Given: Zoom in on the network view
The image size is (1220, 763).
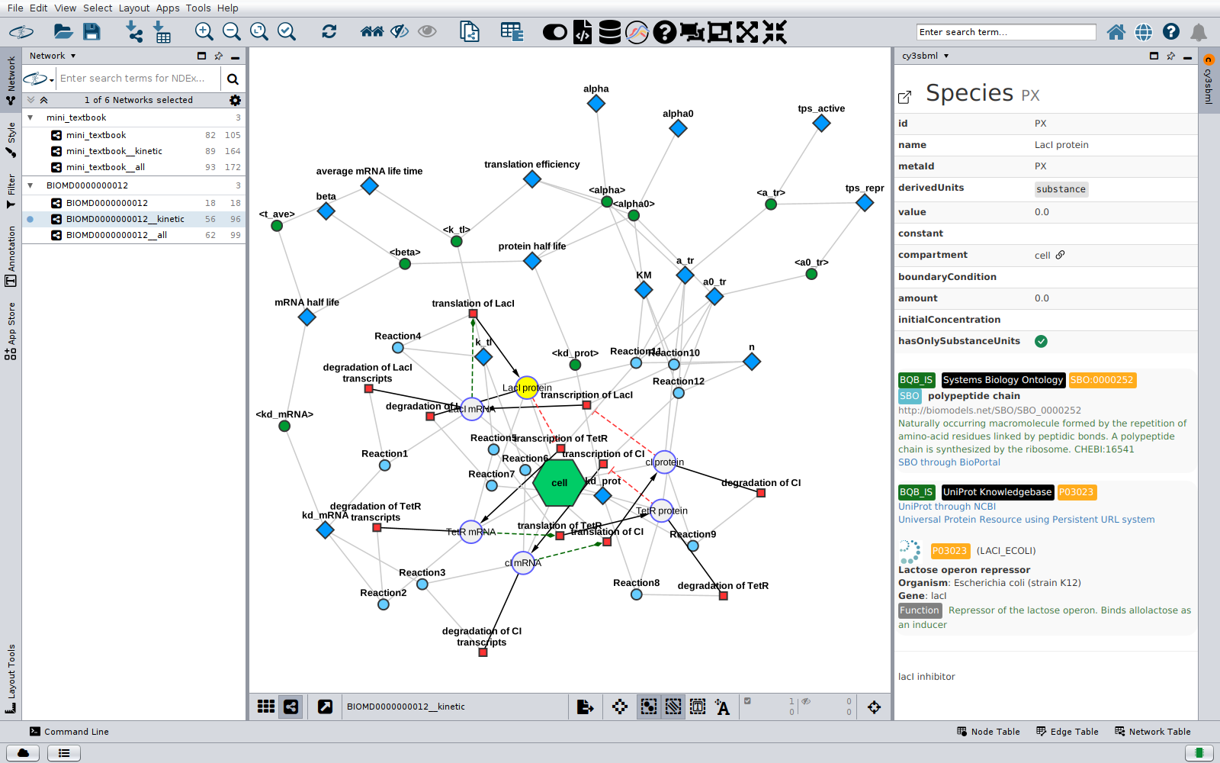Looking at the screenshot, I should [x=204, y=31].
